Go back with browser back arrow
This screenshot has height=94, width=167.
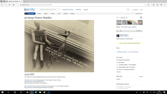[x=2, y=5]
